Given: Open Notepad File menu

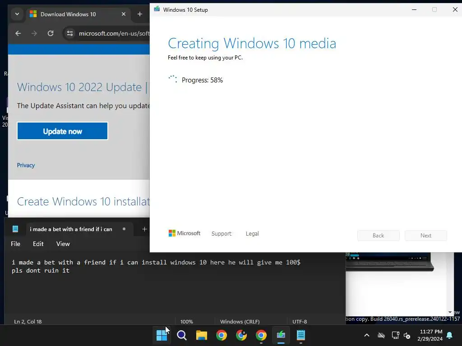Looking at the screenshot, I should (16, 244).
